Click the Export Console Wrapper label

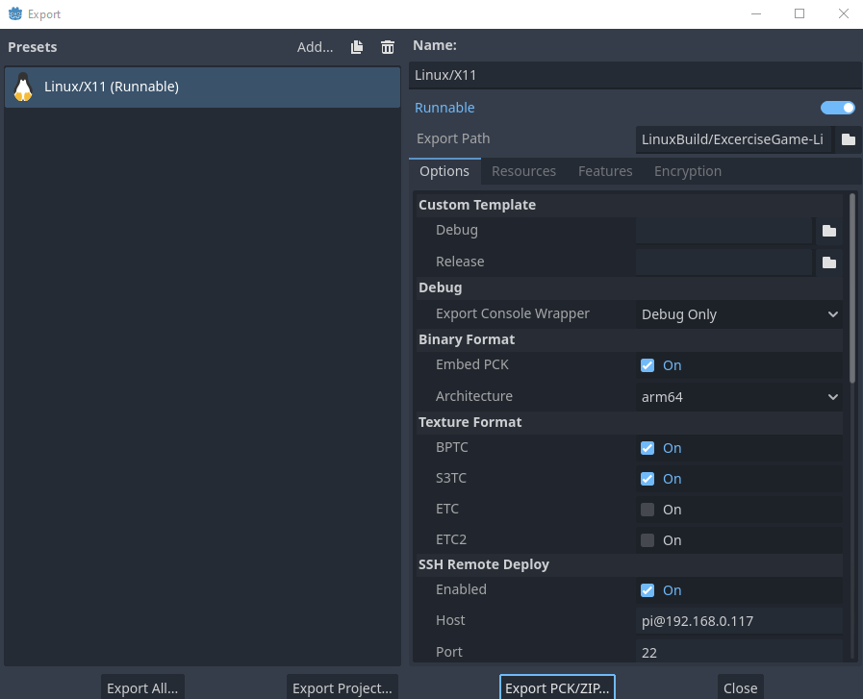513,314
